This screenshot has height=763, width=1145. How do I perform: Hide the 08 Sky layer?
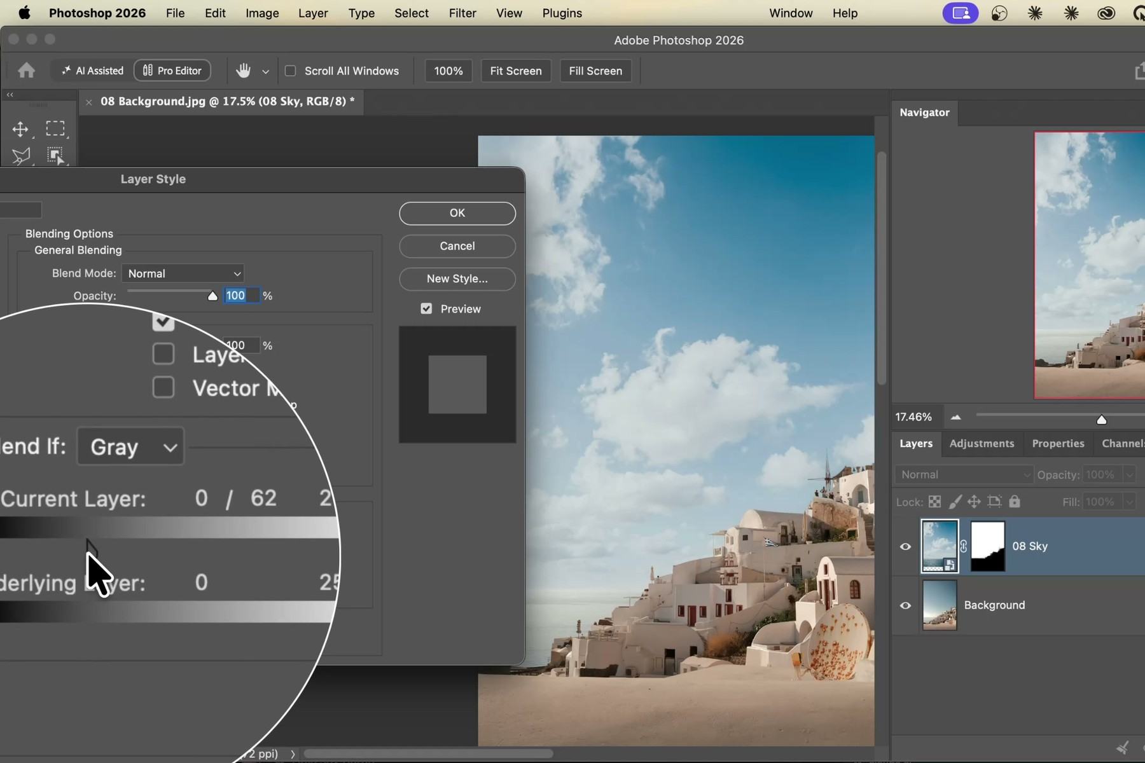pyautogui.click(x=905, y=546)
